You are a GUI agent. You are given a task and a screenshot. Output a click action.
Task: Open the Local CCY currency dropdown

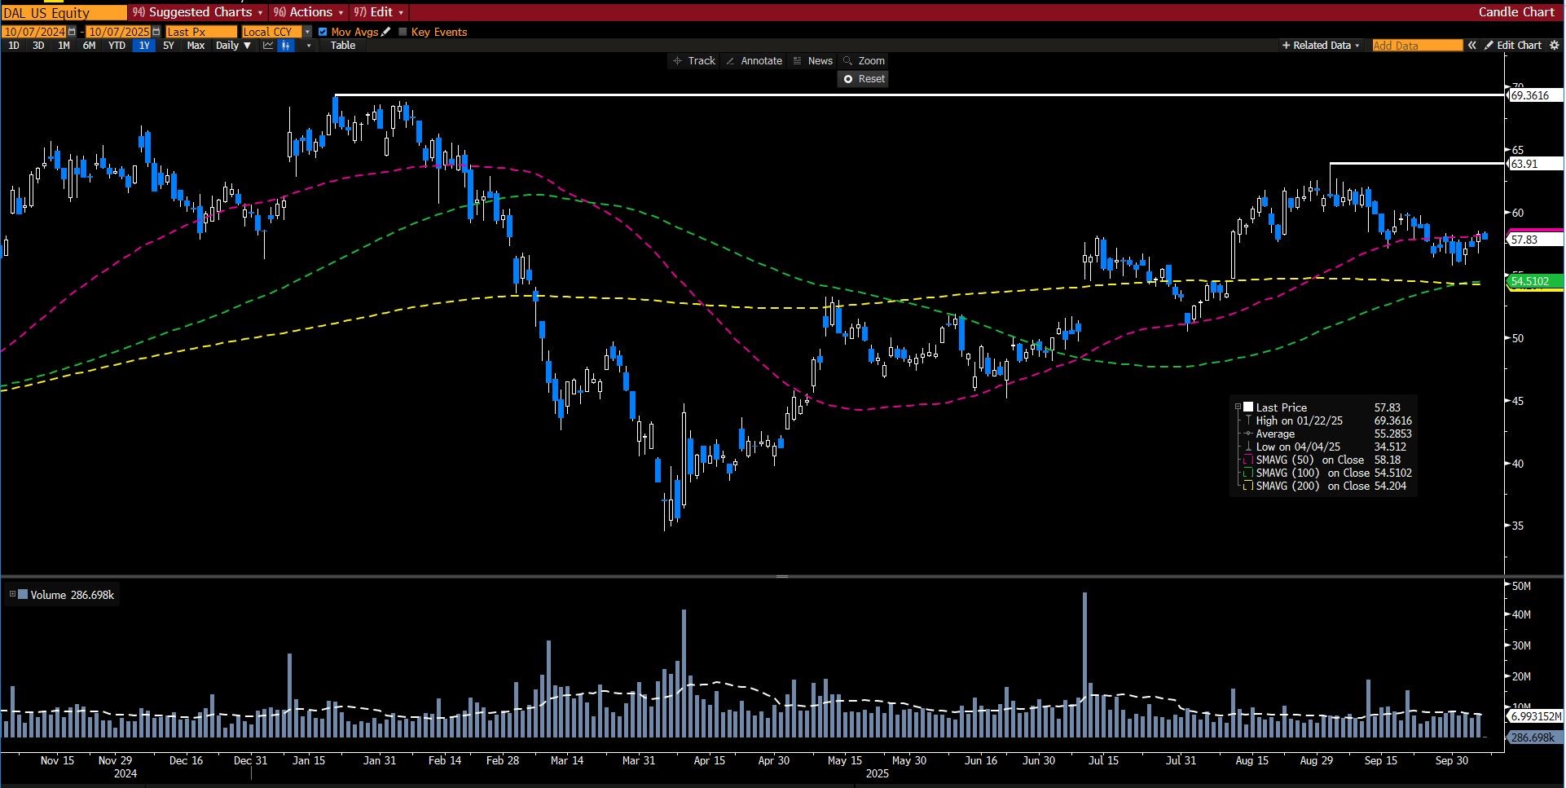(307, 32)
